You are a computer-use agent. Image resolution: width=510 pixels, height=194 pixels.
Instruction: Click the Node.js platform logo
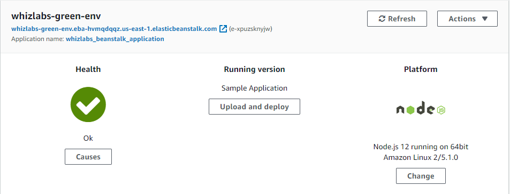click(421, 108)
